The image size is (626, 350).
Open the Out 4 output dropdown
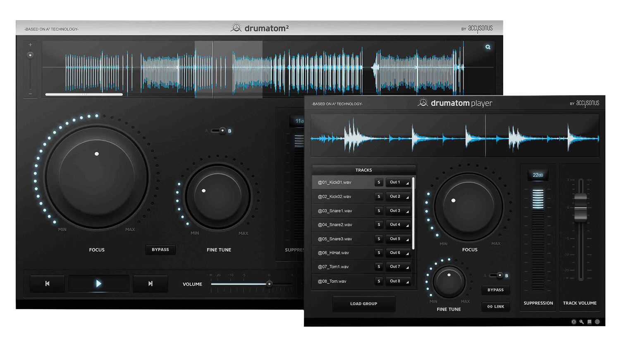[398, 225]
